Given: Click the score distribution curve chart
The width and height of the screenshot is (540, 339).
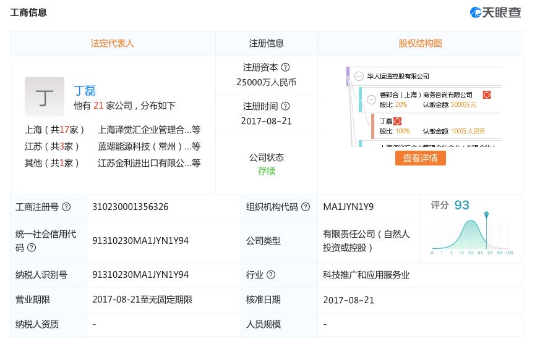Looking at the screenshot, I should 471,235.
